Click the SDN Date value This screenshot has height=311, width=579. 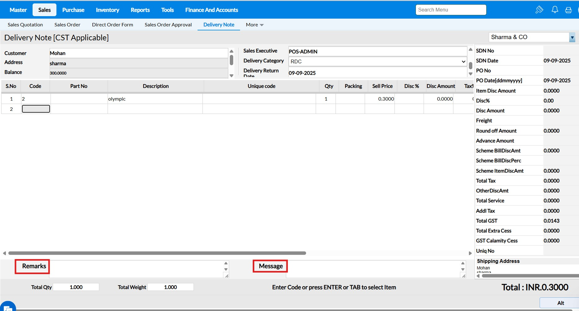[557, 61]
